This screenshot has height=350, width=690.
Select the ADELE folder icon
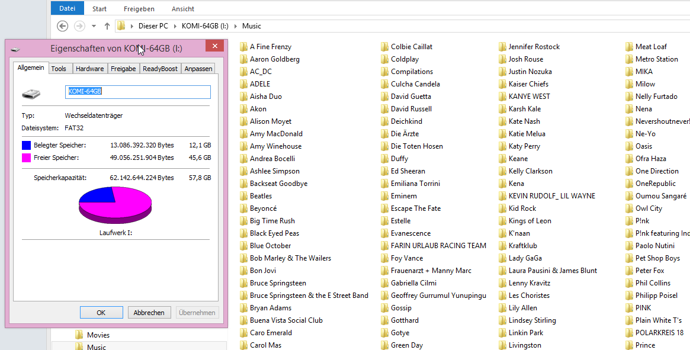pos(244,84)
